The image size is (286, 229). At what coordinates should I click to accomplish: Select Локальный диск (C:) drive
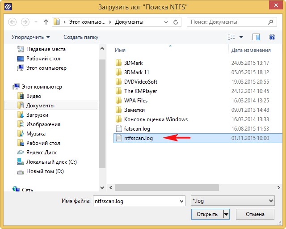coord(51,162)
